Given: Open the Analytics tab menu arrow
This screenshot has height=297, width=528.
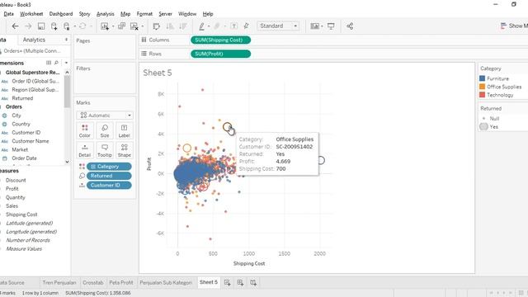Looking at the screenshot, I should pyautogui.click(x=66, y=40).
